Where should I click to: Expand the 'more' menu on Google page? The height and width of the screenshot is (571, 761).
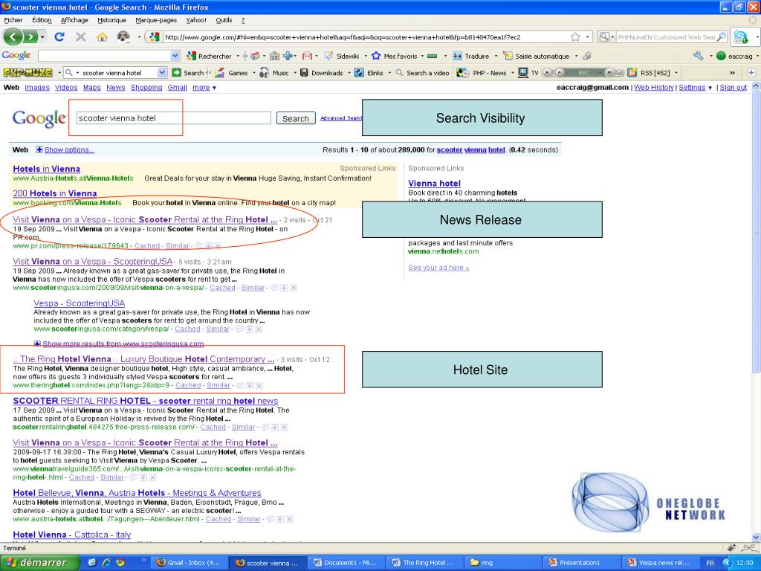coord(204,88)
